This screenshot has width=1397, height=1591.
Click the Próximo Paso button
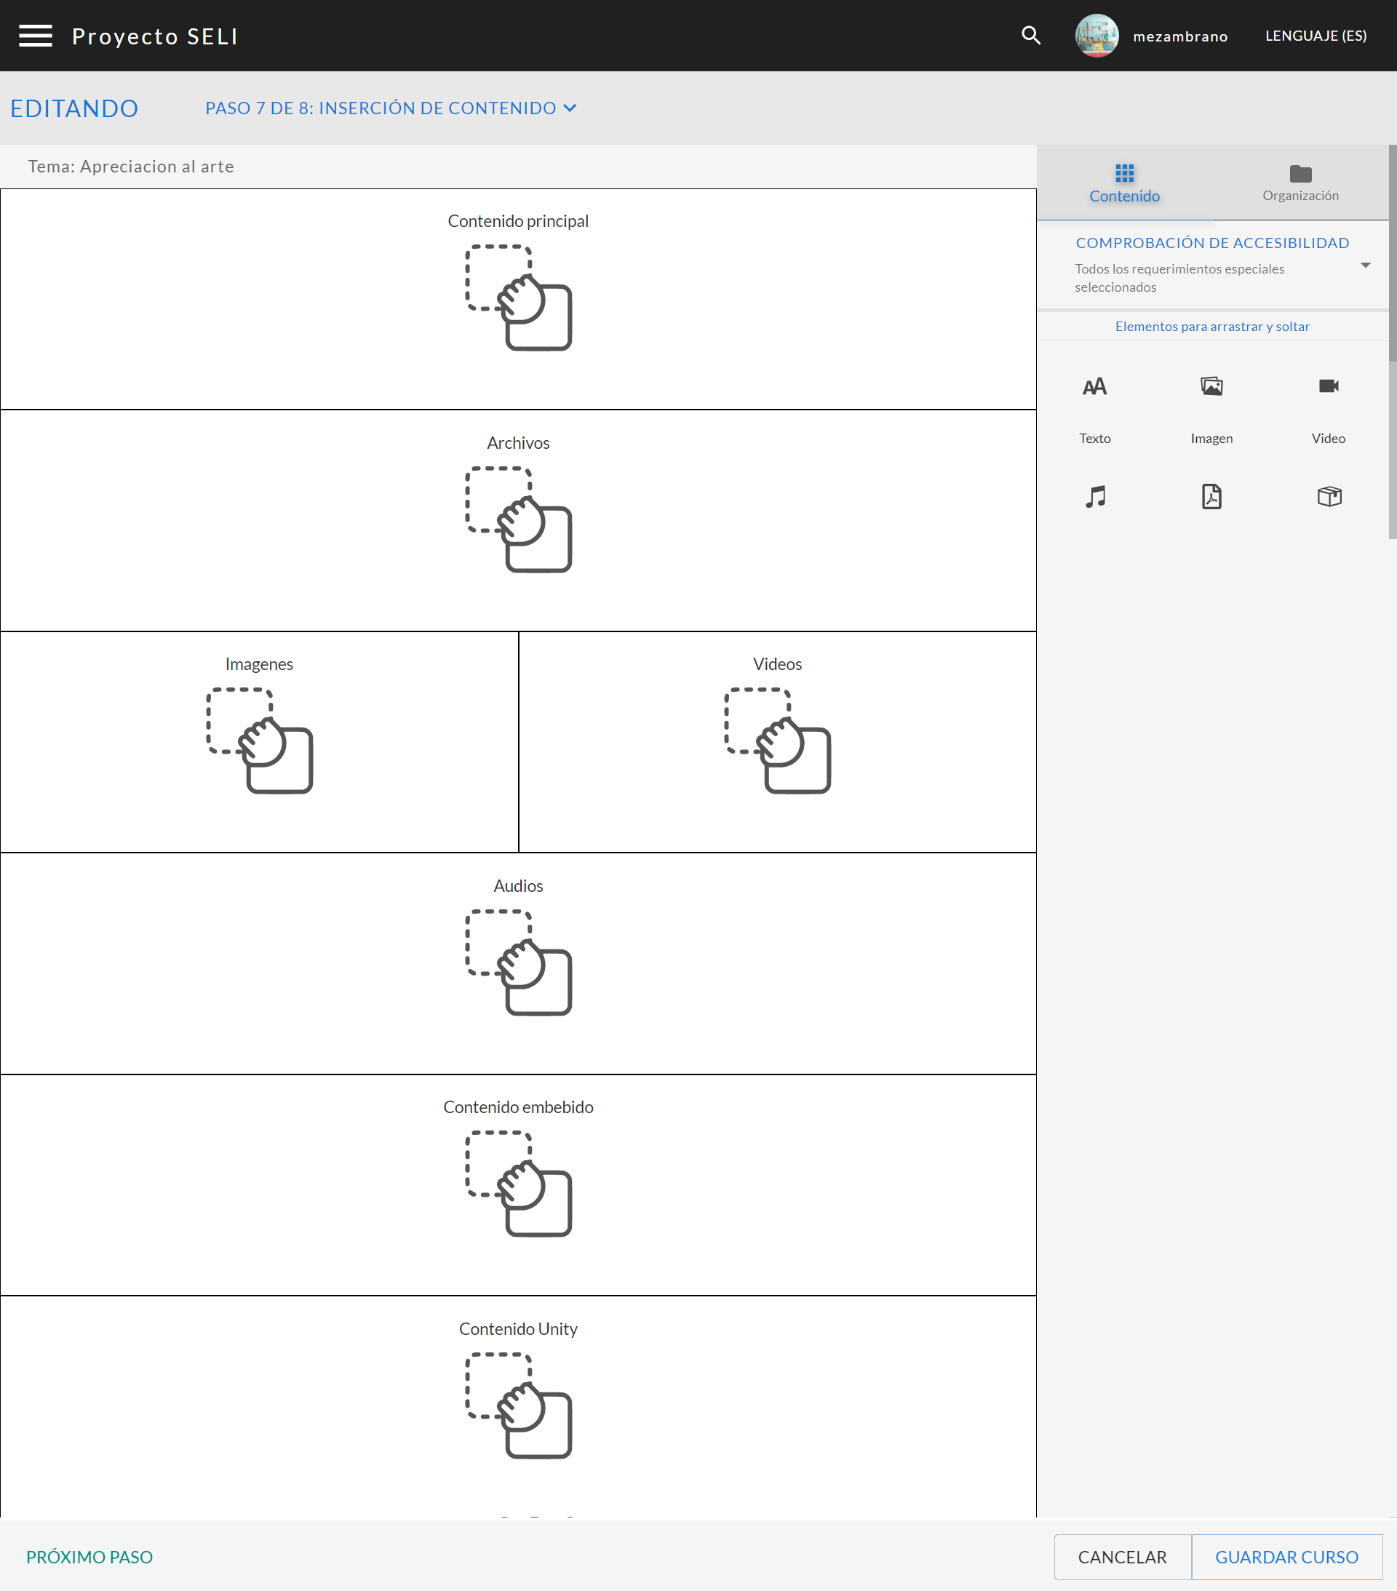coord(89,1557)
